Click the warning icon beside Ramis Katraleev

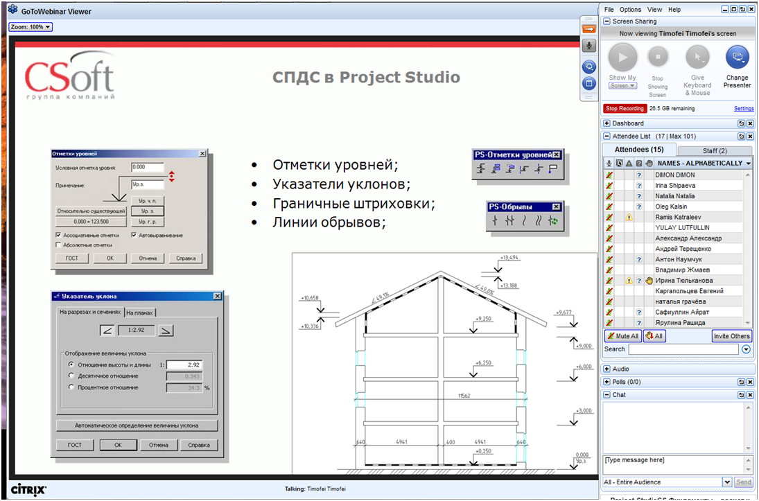tap(629, 218)
